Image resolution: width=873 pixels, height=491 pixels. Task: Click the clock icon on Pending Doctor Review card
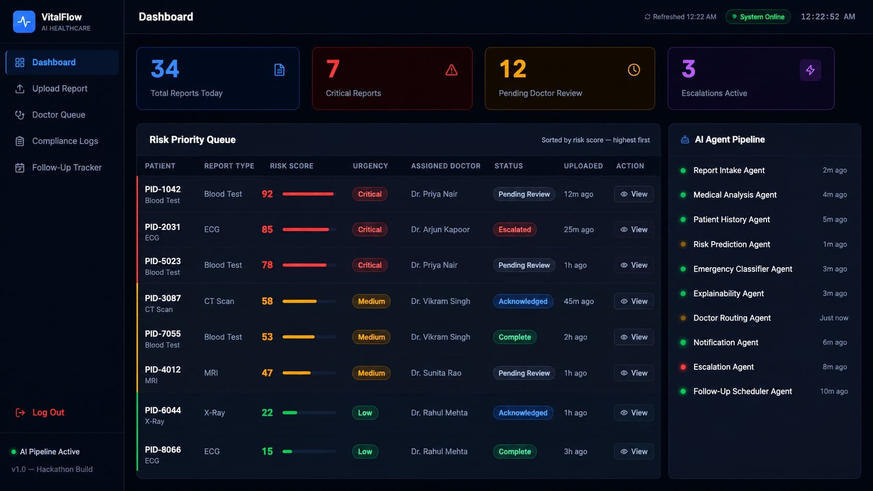coord(634,70)
